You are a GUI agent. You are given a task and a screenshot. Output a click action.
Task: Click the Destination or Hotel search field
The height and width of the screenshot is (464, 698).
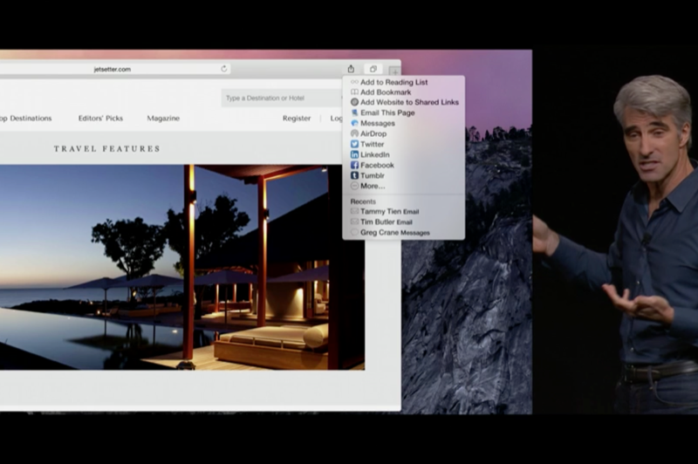coord(281,98)
